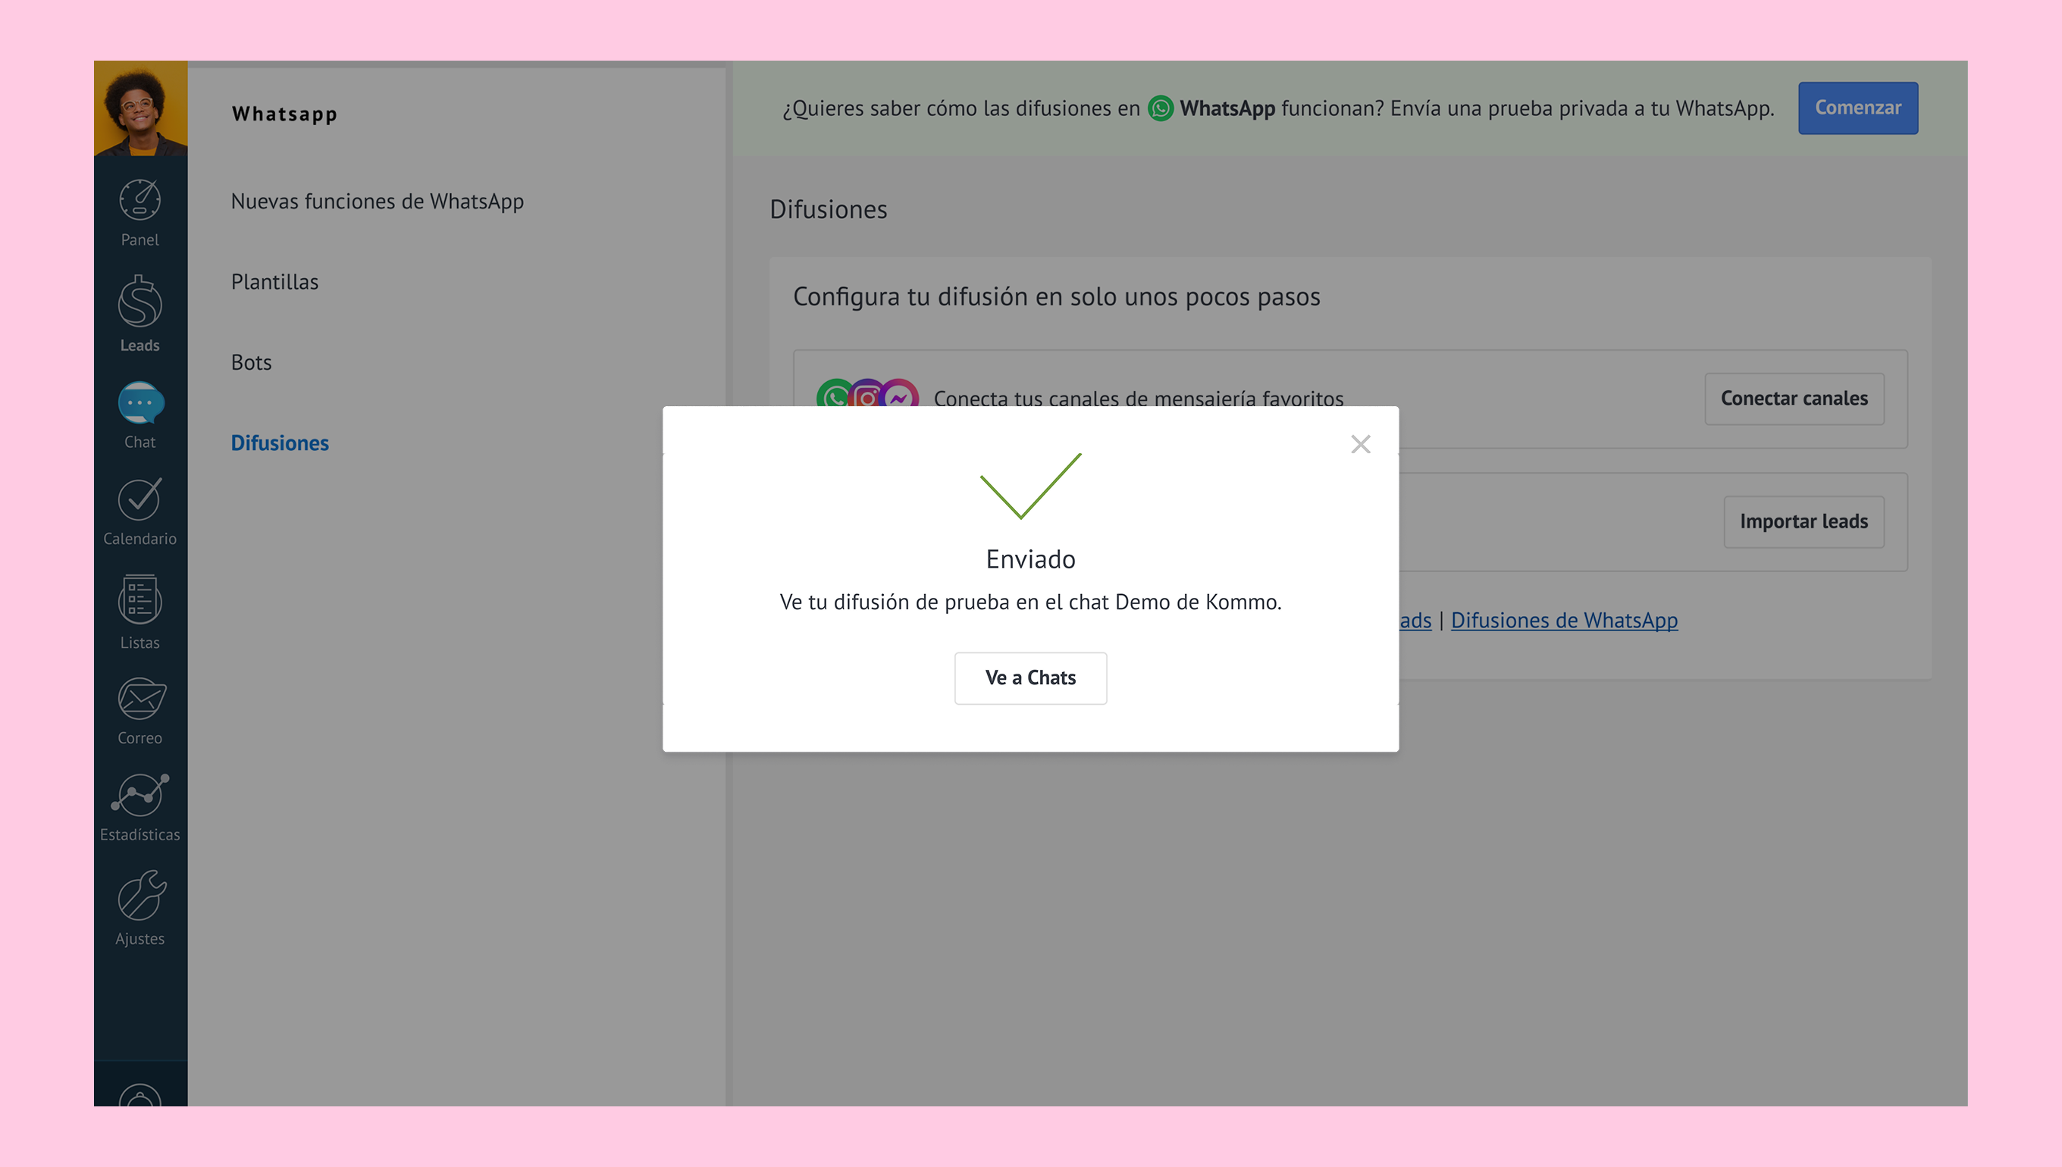Select Difusiones menu entry

click(279, 443)
